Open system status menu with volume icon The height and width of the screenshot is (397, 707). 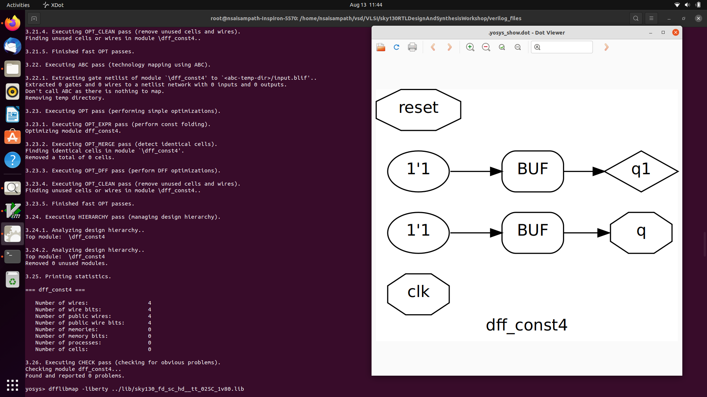[x=687, y=5]
